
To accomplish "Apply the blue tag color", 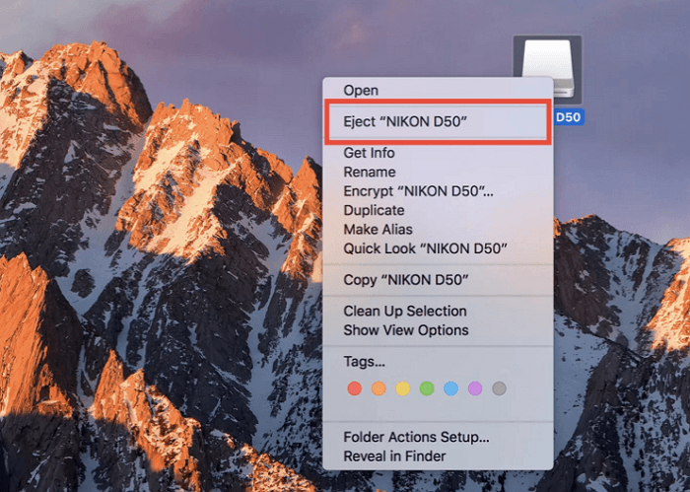I will tap(451, 388).
